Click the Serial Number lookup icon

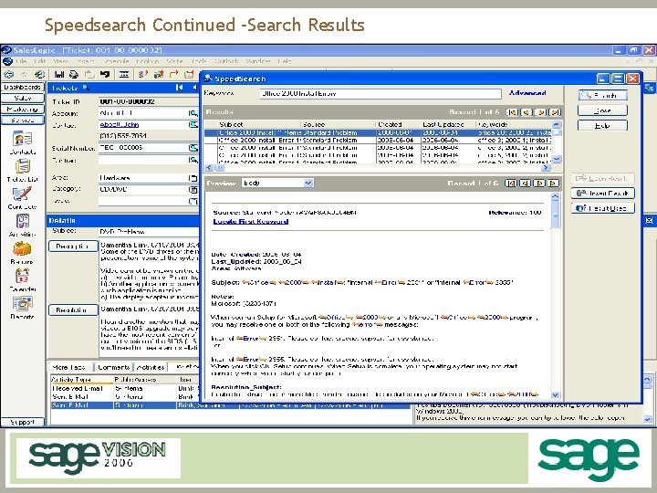(193, 148)
